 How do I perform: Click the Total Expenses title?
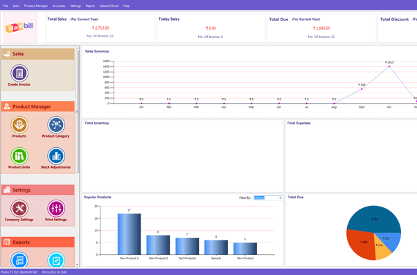(x=299, y=123)
